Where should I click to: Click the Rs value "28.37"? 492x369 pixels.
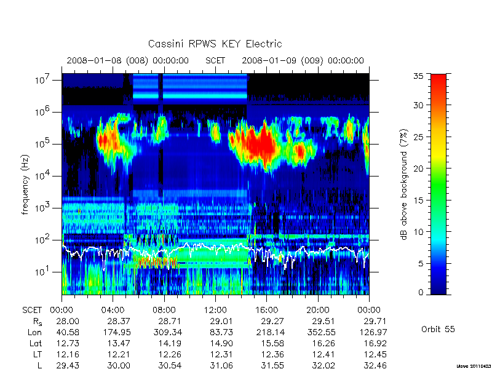[119, 321]
